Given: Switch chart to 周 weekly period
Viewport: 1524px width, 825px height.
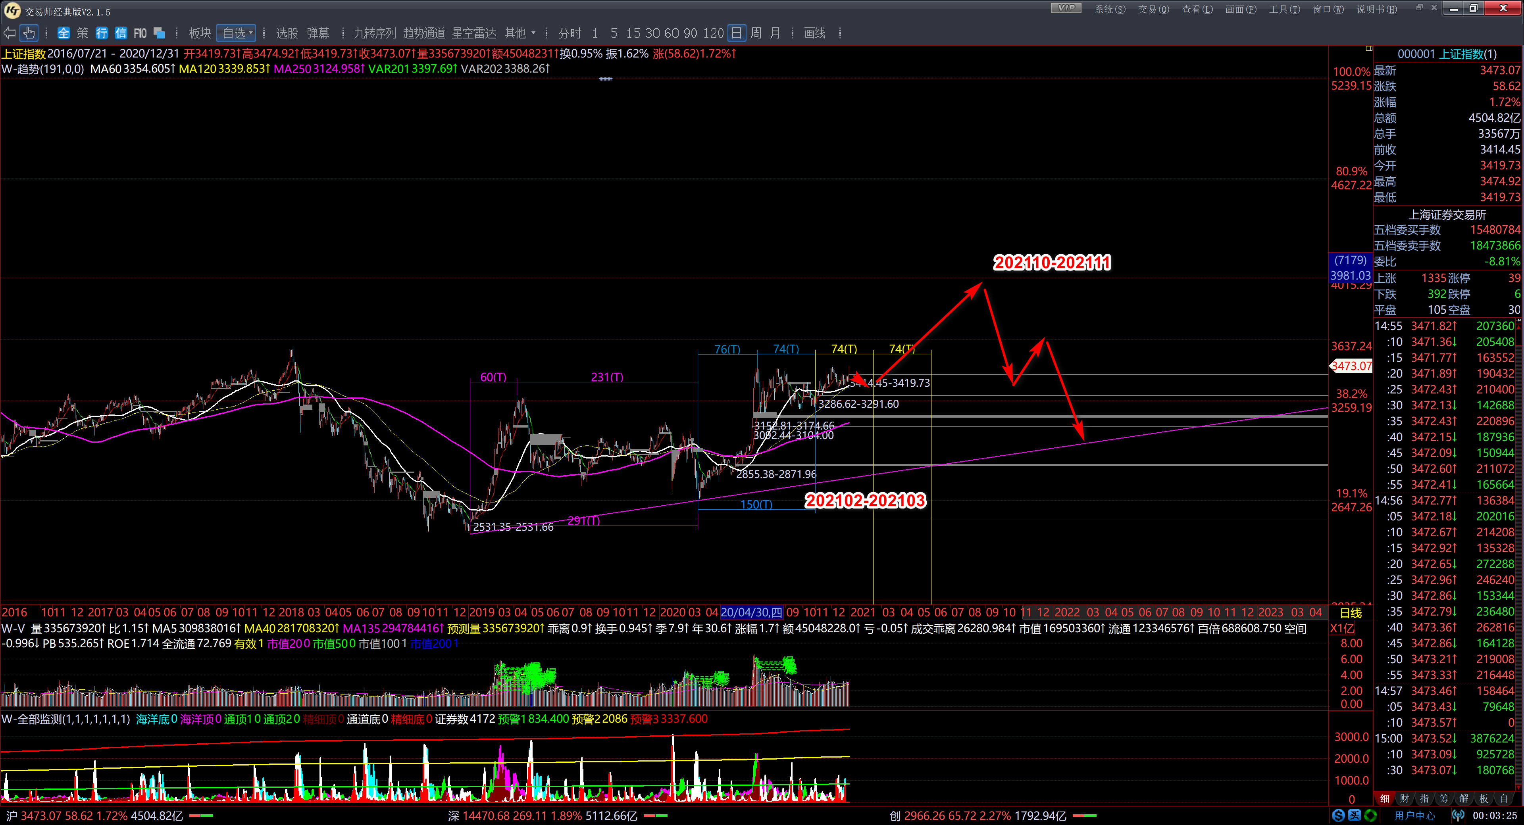Looking at the screenshot, I should pyautogui.click(x=756, y=33).
